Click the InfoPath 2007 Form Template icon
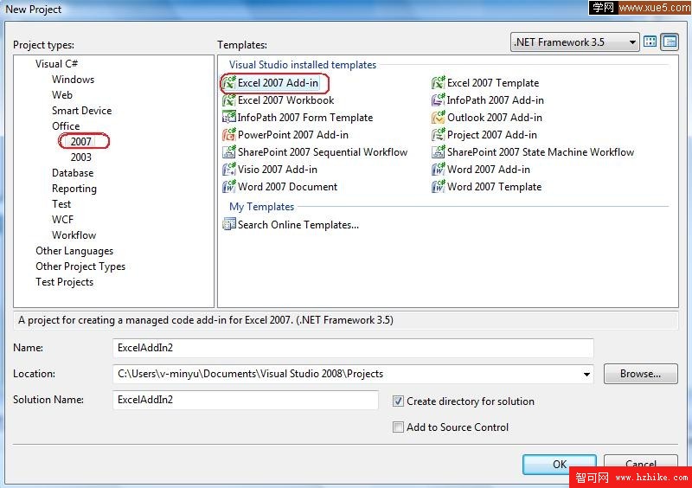This screenshot has height=488, width=692. point(229,118)
